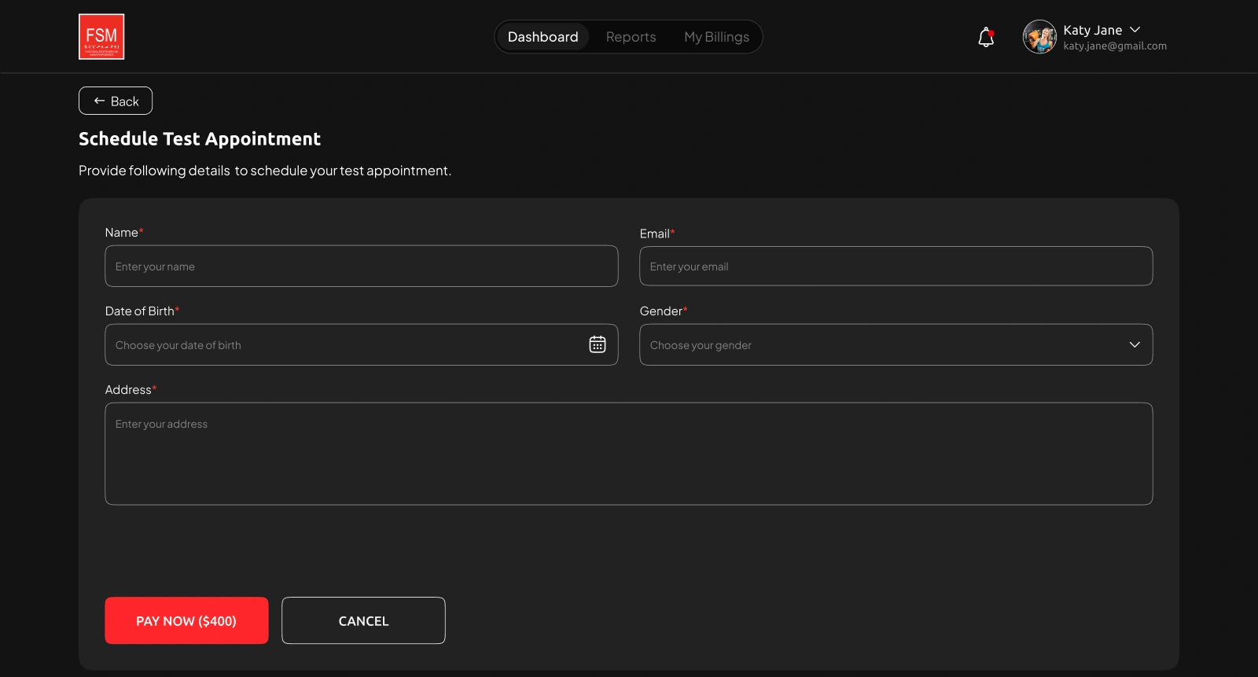This screenshot has width=1258, height=677.
Task: Click the katy.jane@gmail.com email text
Action: 1115,46
